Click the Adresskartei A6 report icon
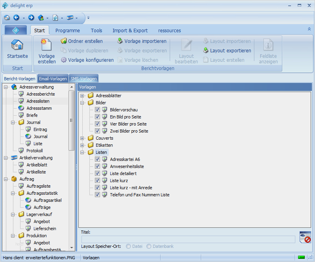Image resolution: width=315 pixels, height=262 pixels. coord(104,159)
